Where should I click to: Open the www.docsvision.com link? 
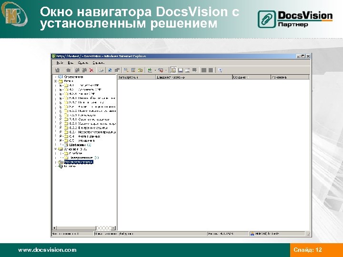pyautogui.click(x=47, y=250)
